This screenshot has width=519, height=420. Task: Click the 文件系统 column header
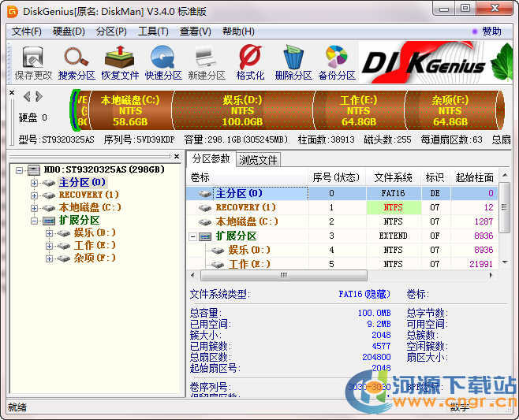(394, 178)
